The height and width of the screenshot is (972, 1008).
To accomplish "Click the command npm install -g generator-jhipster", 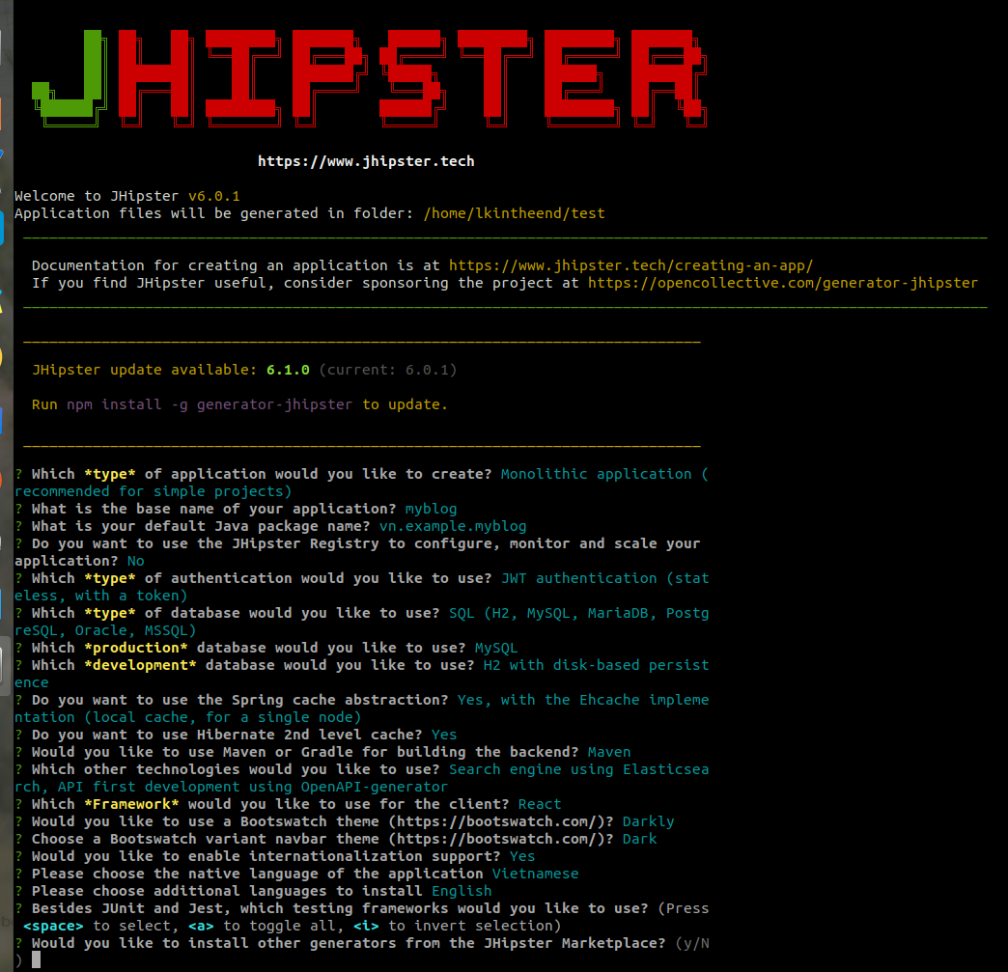I will pyautogui.click(x=210, y=404).
